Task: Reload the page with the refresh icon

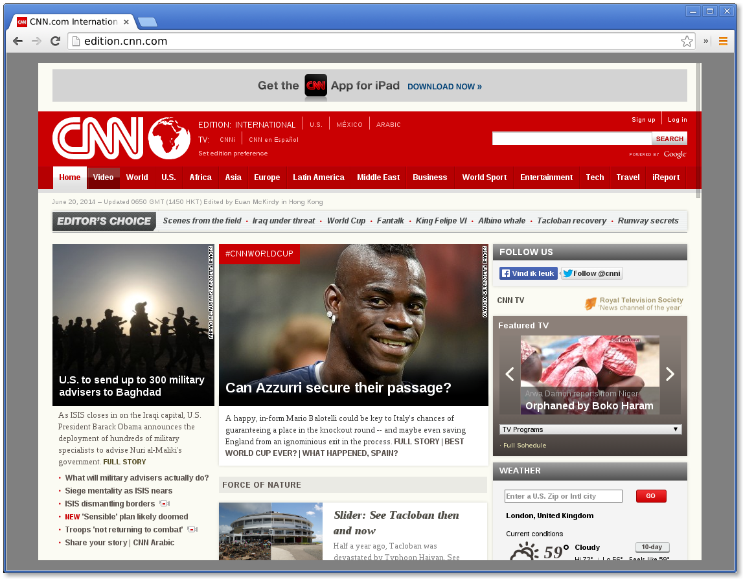Action: tap(56, 41)
